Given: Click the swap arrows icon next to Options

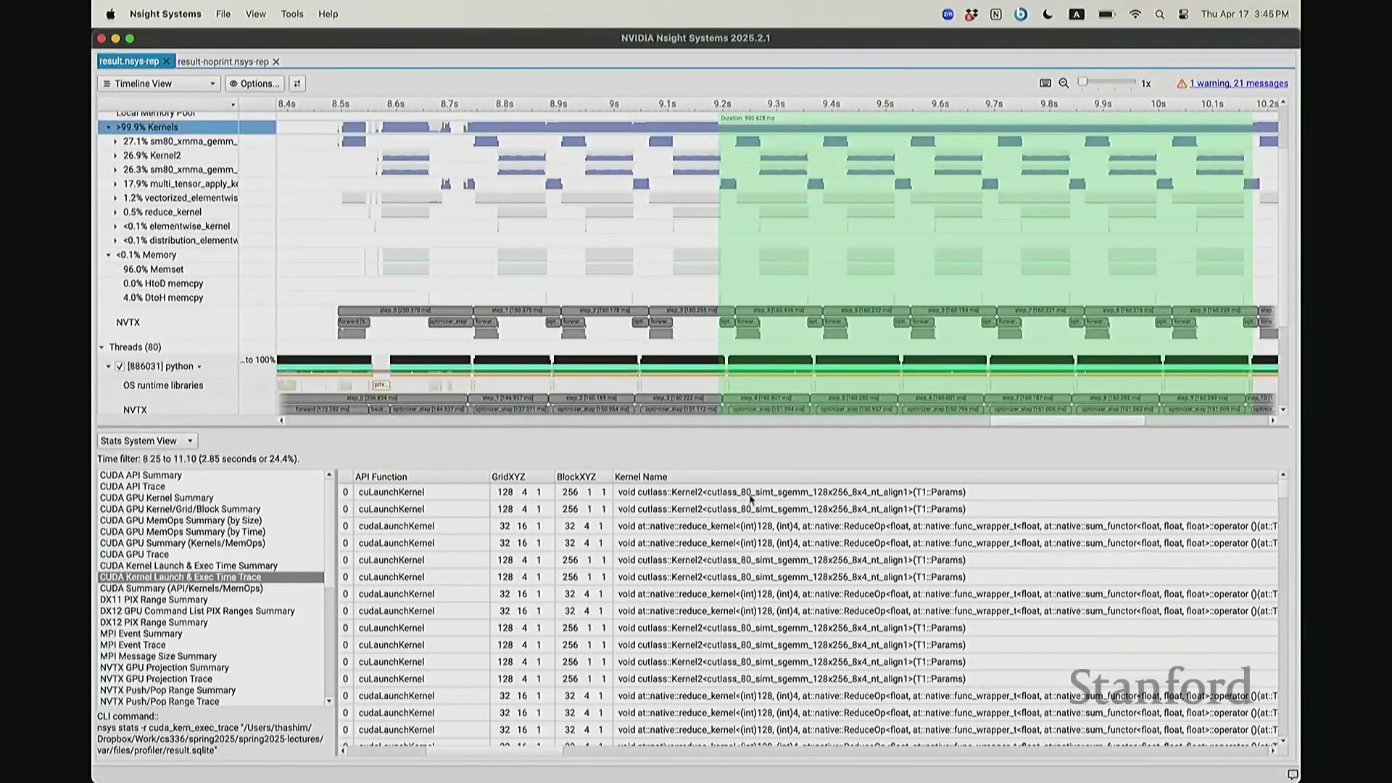Looking at the screenshot, I should (x=297, y=83).
